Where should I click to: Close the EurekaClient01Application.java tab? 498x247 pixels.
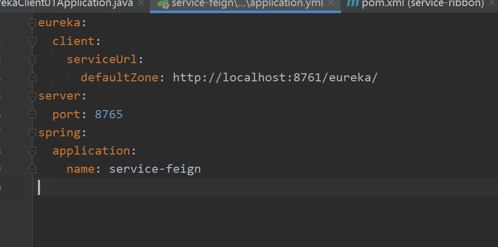point(141,4)
